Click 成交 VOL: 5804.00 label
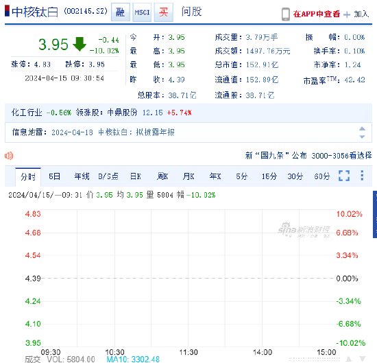This screenshot has height=363, width=377. tap(60, 360)
